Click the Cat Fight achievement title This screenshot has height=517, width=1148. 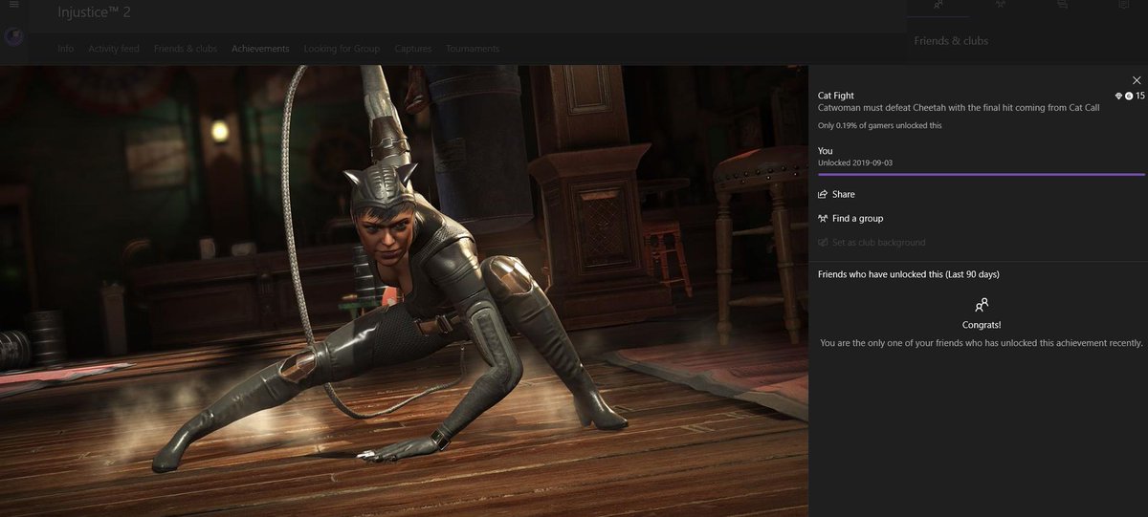click(x=836, y=96)
